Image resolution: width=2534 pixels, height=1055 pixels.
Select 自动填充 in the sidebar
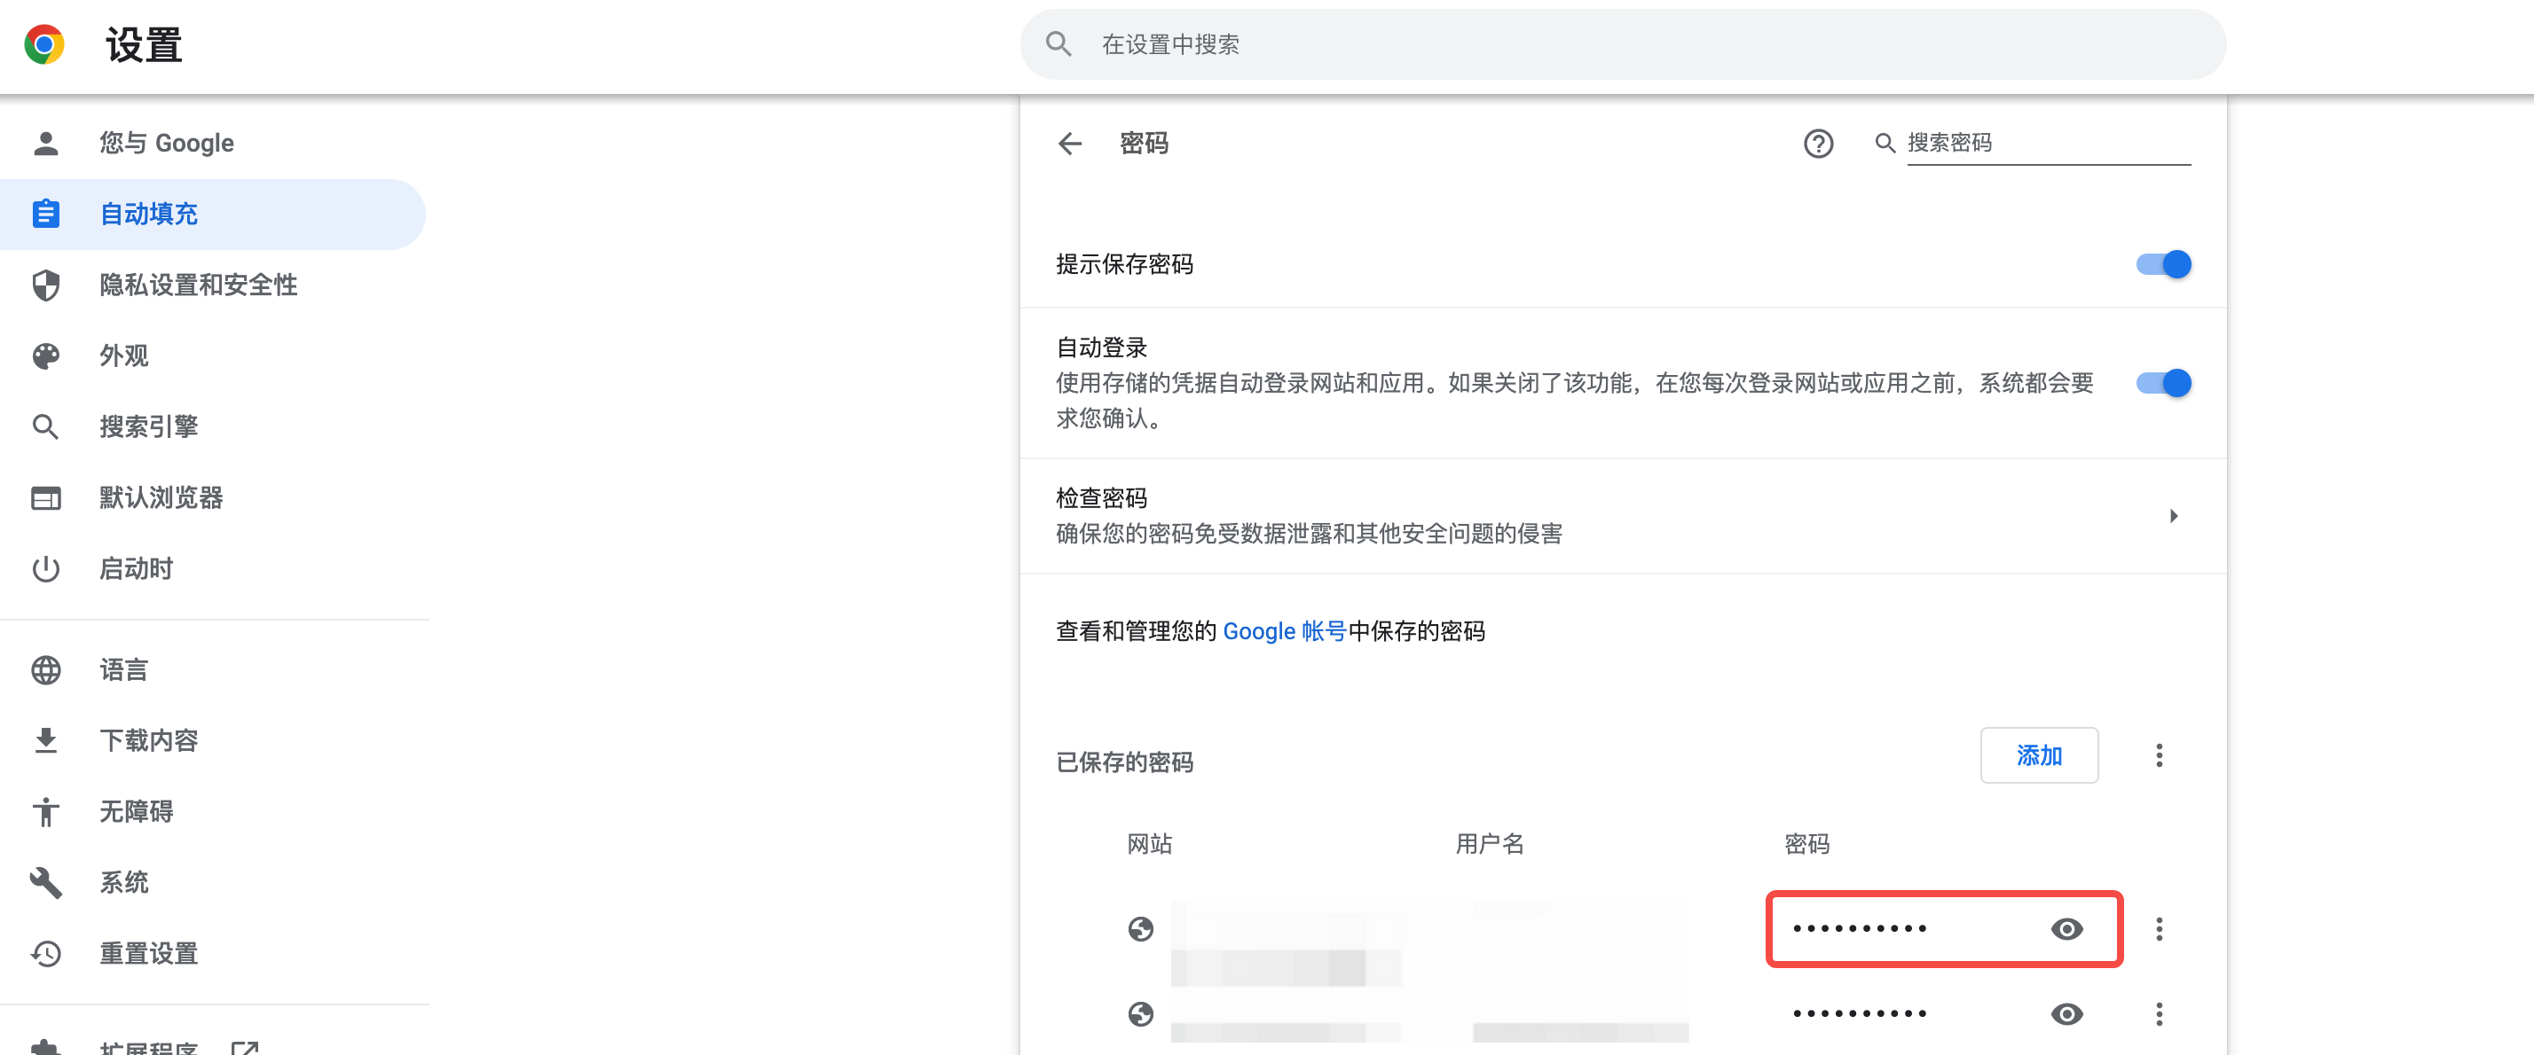click(x=148, y=215)
